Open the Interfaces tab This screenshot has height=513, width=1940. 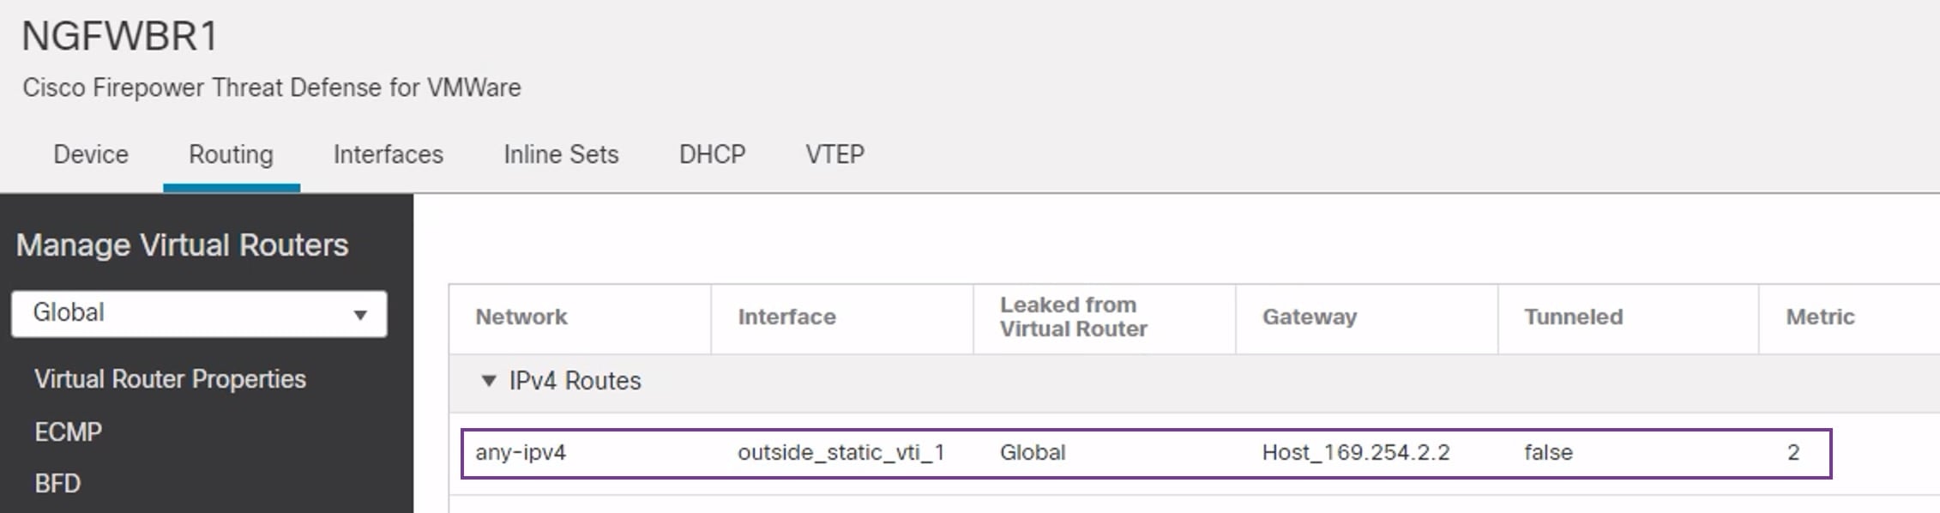[x=387, y=155]
